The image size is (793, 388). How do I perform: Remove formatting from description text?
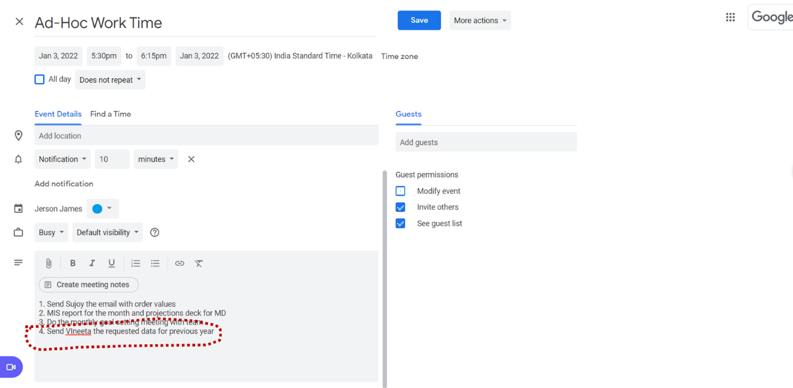pyautogui.click(x=199, y=263)
